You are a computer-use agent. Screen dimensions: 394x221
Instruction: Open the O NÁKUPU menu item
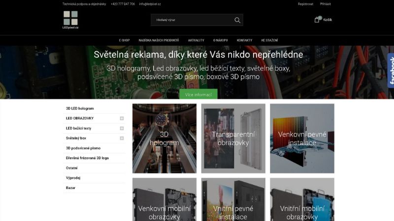click(x=220, y=40)
